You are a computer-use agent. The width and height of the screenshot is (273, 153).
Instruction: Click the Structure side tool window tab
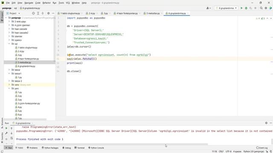[2, 123]
